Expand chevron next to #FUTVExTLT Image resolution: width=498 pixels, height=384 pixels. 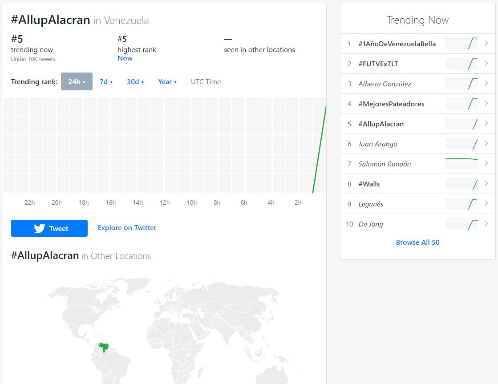(486, 63)
